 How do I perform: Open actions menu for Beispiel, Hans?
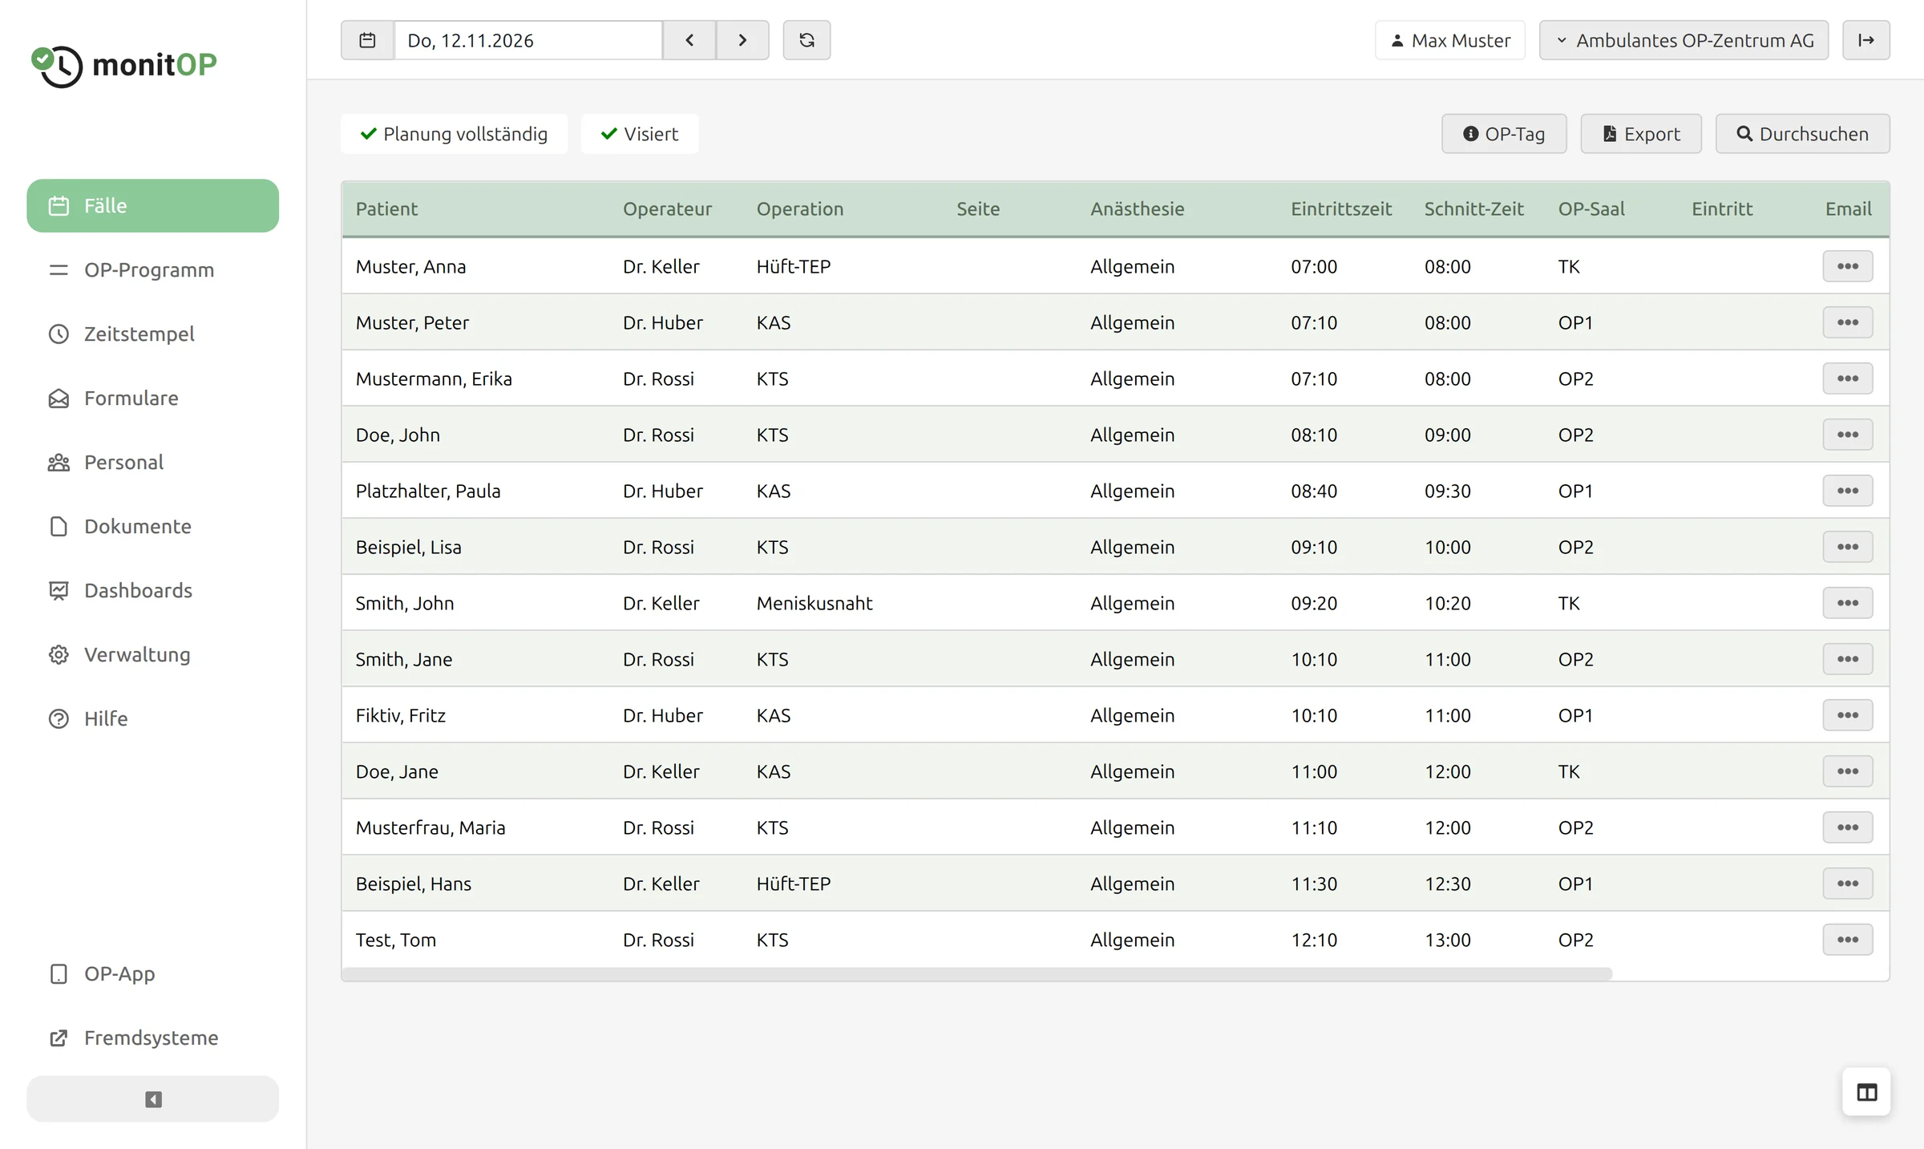1848,884
